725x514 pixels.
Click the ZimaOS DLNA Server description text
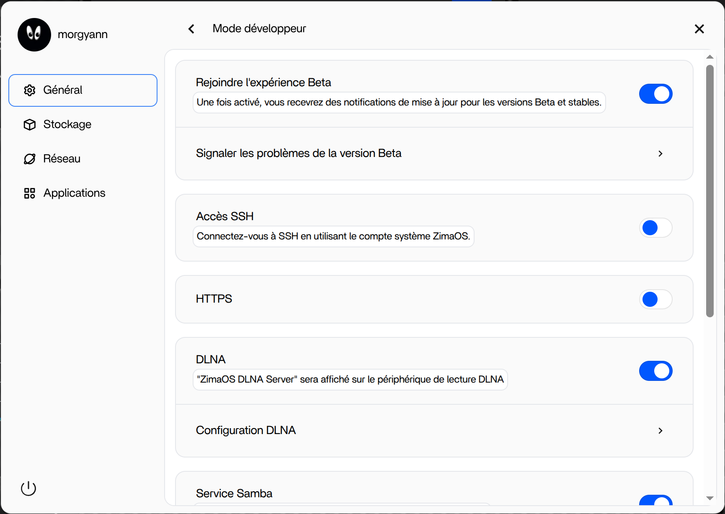click(350, 380)
